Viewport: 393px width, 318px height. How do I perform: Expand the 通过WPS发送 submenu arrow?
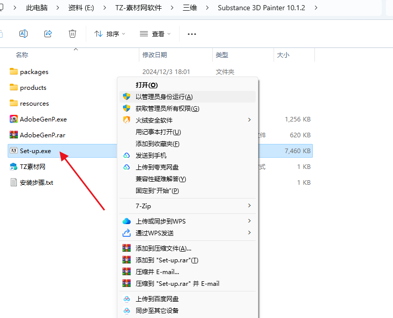point(249,233)
